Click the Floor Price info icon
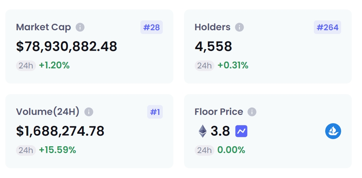Image resolution: width=362 pixels, height=178 pixels. pos(252,112)
